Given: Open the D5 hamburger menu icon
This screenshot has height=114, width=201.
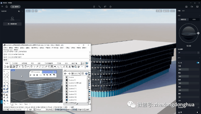Looking at the screenshot, I should click(2, 7).
